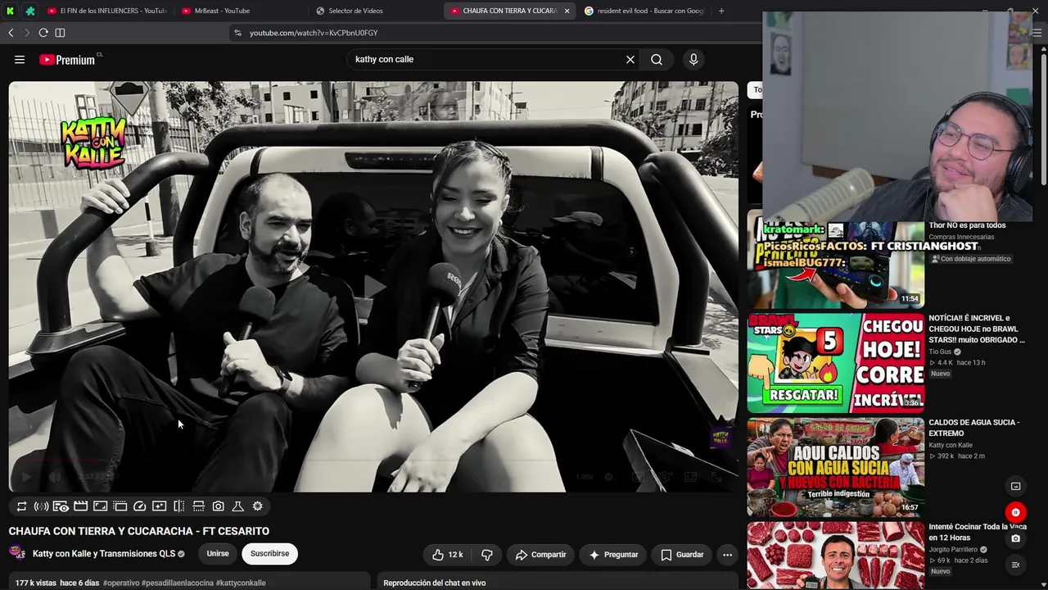Toggle the fullscreen-frame enhancer icon
Screen dimensions: 1048x590
tap(100, 506)
